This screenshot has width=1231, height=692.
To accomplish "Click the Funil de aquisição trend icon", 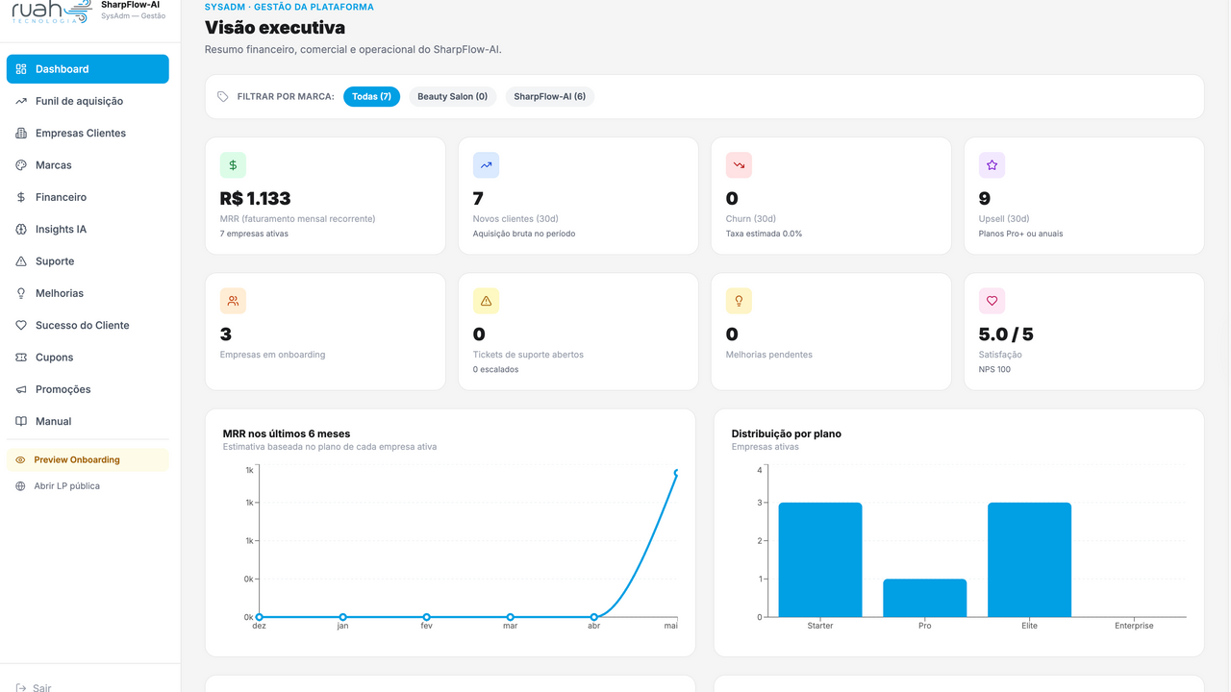I will pyautogui.click(x=21, y=101).
